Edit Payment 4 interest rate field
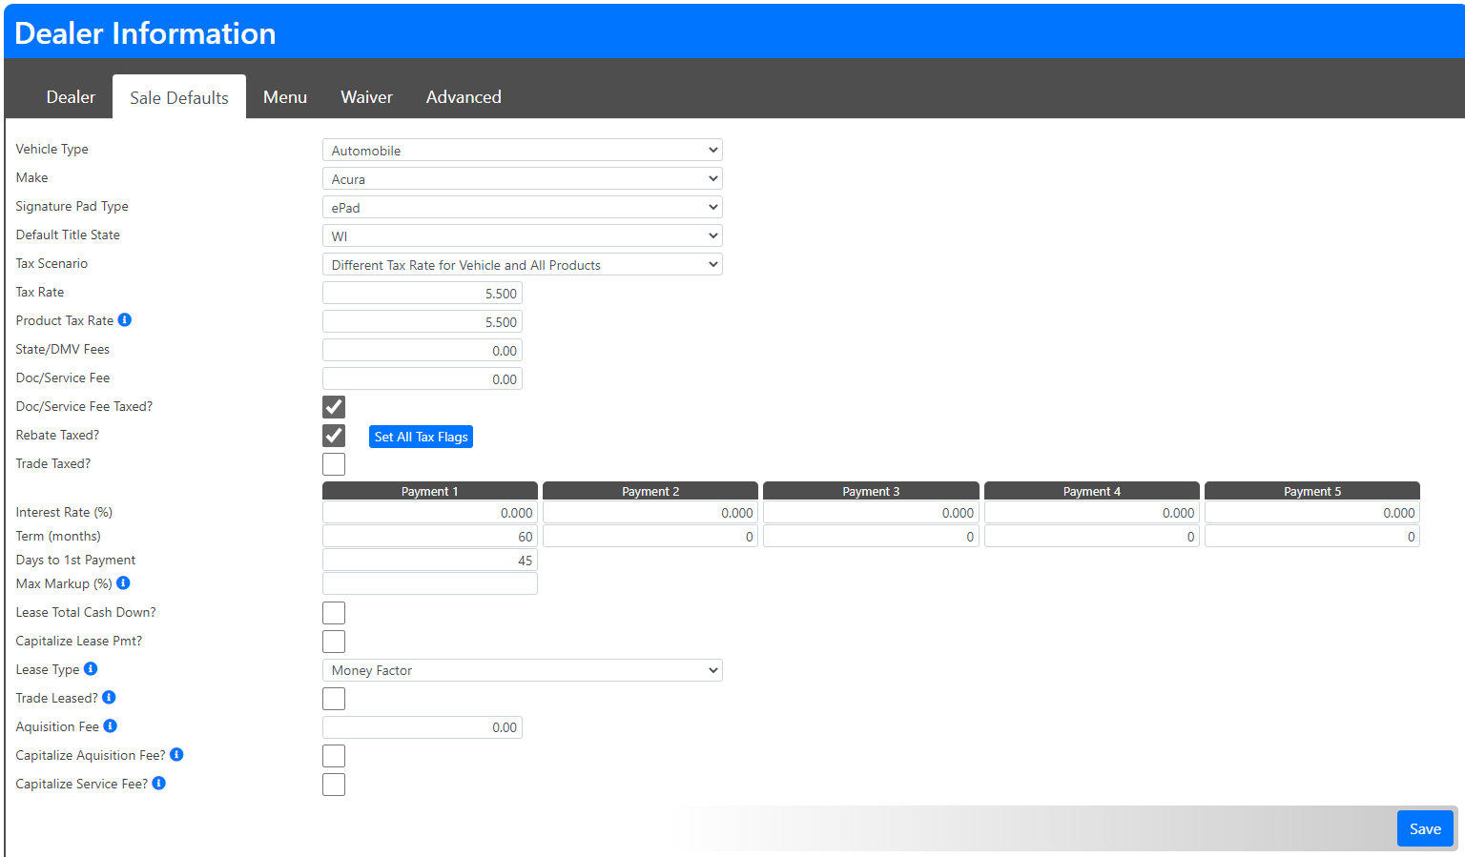 [1092, 513]
